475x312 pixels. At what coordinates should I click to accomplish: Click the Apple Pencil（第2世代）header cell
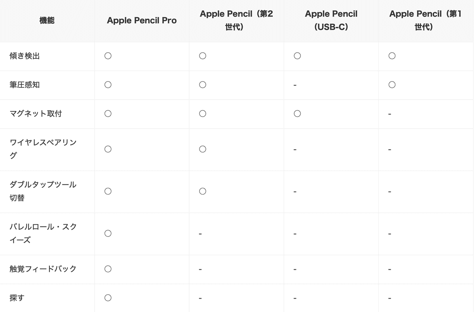pyautogui.click(x=236, y=21)
